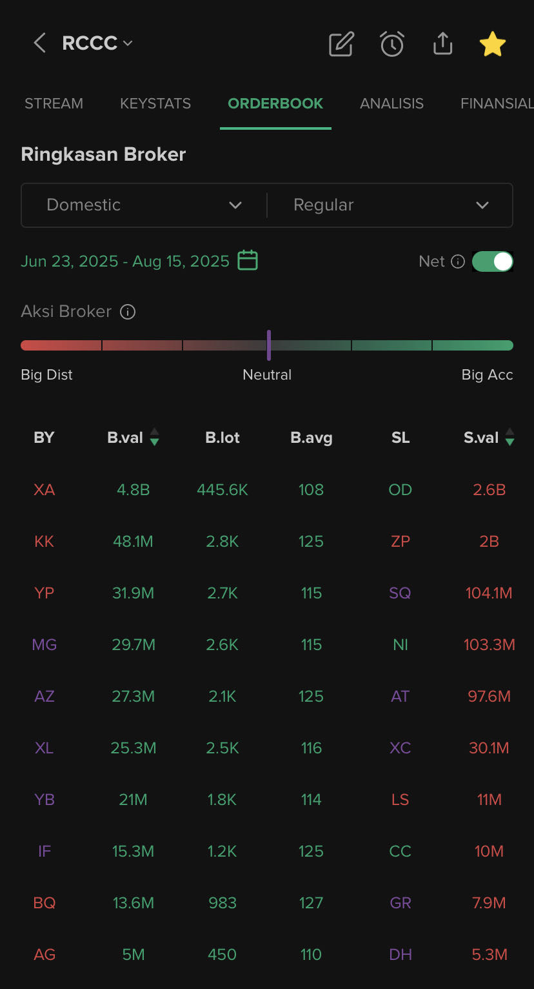Click the Aksi Broker gradient indicator bar

tap(267, 345)
